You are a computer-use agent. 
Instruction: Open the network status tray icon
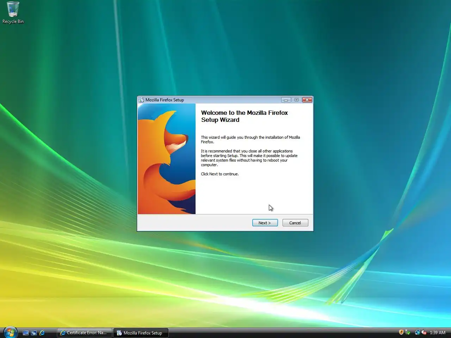(417, 332)
